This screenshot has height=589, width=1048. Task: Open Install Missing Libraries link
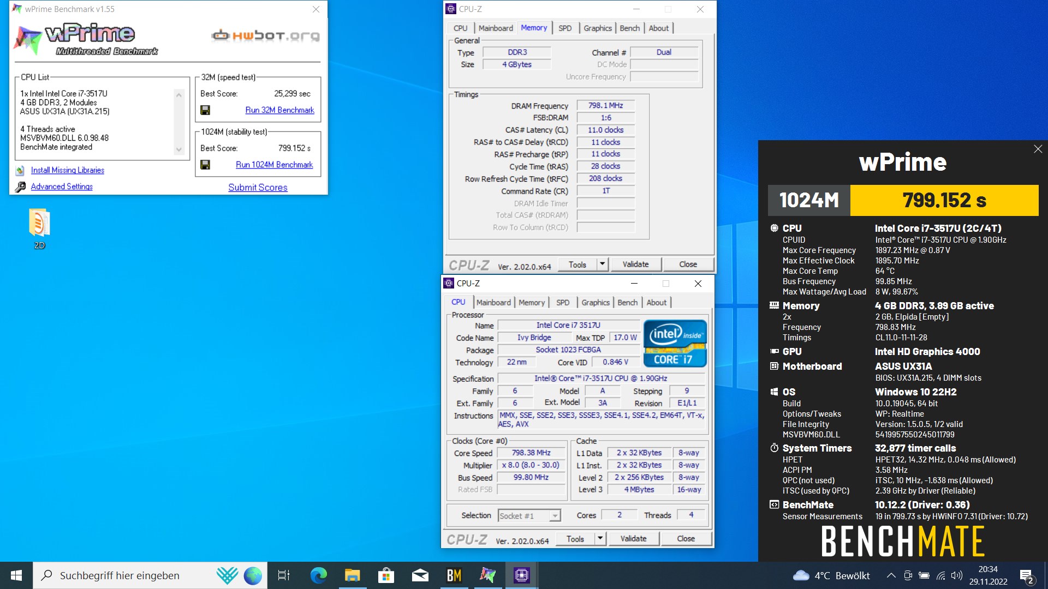click(x=68, y=170)
